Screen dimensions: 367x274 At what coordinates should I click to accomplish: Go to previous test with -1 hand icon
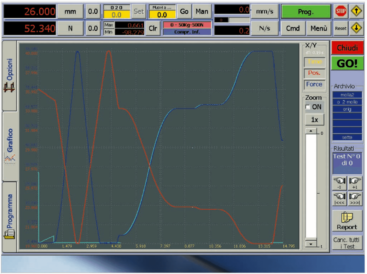(340, 183)
